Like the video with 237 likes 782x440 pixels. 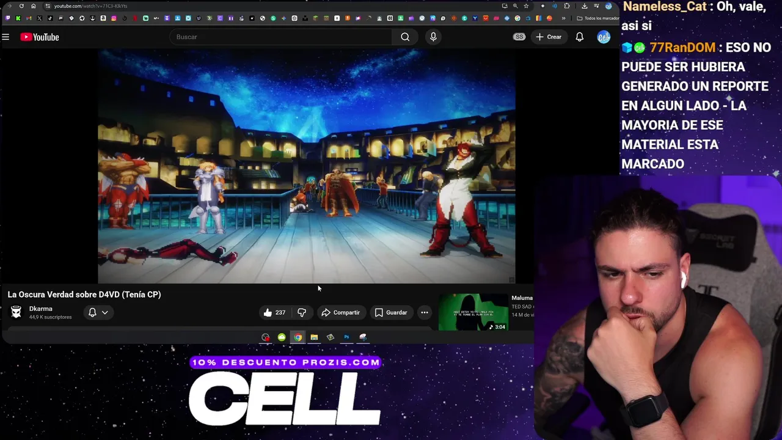[274, 312]
